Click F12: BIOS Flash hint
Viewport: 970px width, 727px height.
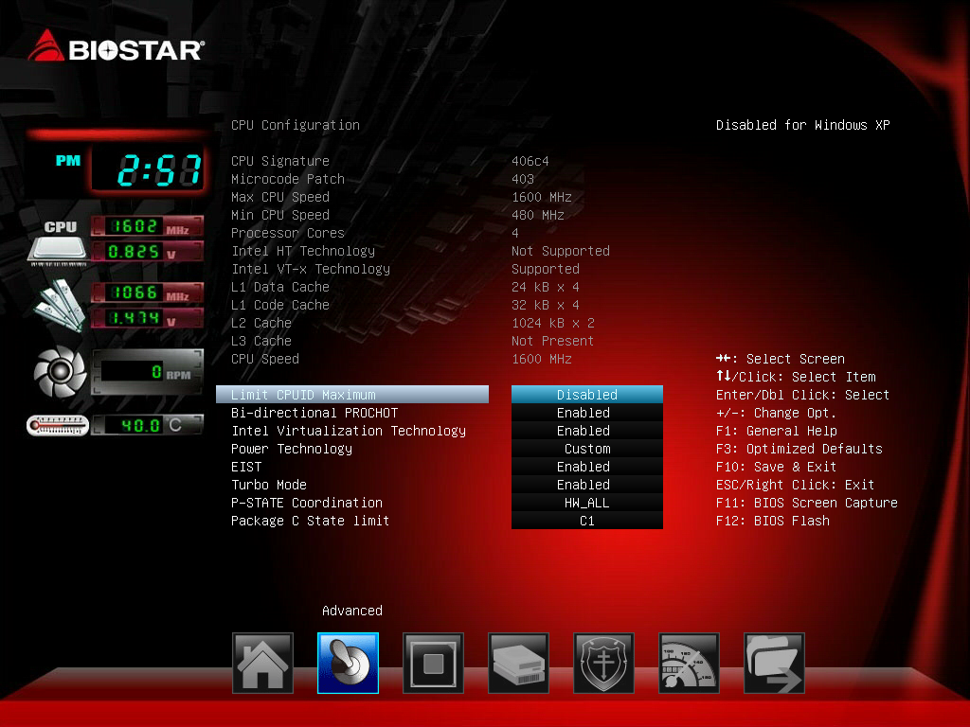[x=773, y=520]
